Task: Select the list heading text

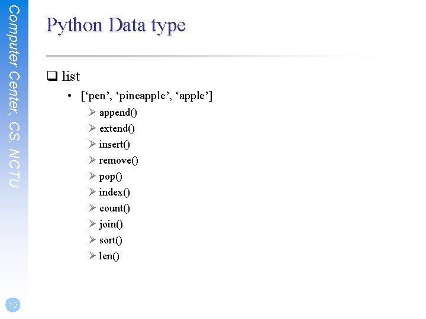Action: tap(70, 76)
